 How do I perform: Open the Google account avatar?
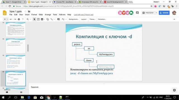click(174, 13)
